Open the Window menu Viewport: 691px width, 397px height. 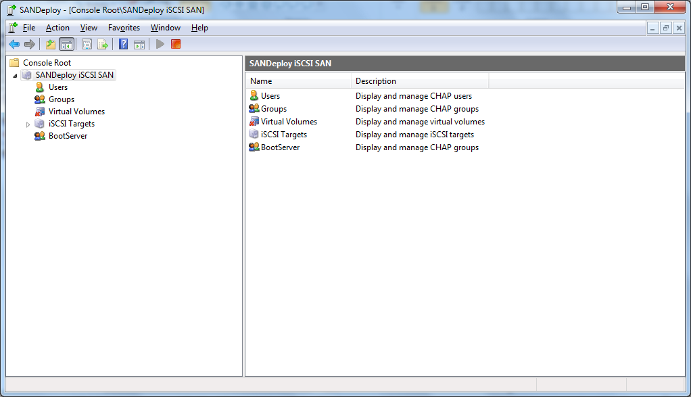point(166,28)
